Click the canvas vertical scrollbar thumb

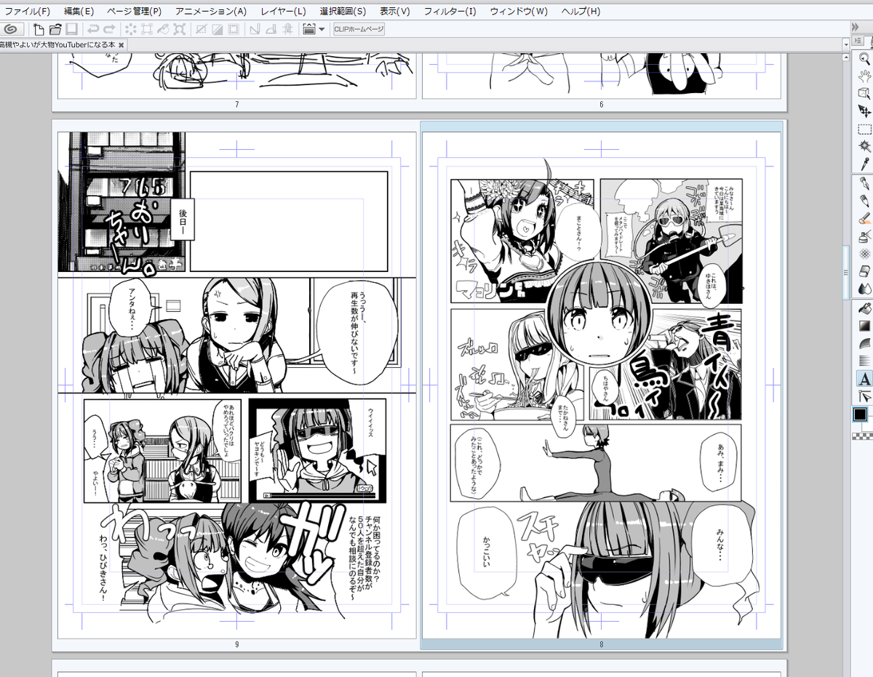(845, 272)
